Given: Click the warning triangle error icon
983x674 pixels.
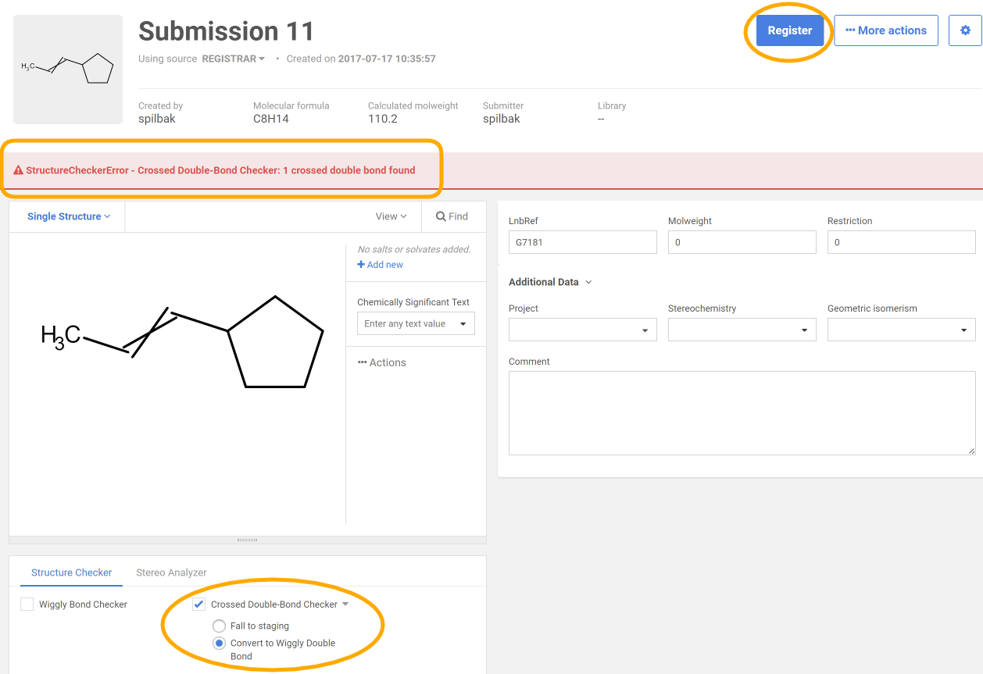Looking at the screenshot, I should (18, 170).
